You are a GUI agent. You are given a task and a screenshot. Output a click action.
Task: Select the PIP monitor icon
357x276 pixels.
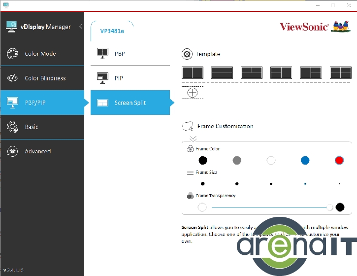coord(102,78)
